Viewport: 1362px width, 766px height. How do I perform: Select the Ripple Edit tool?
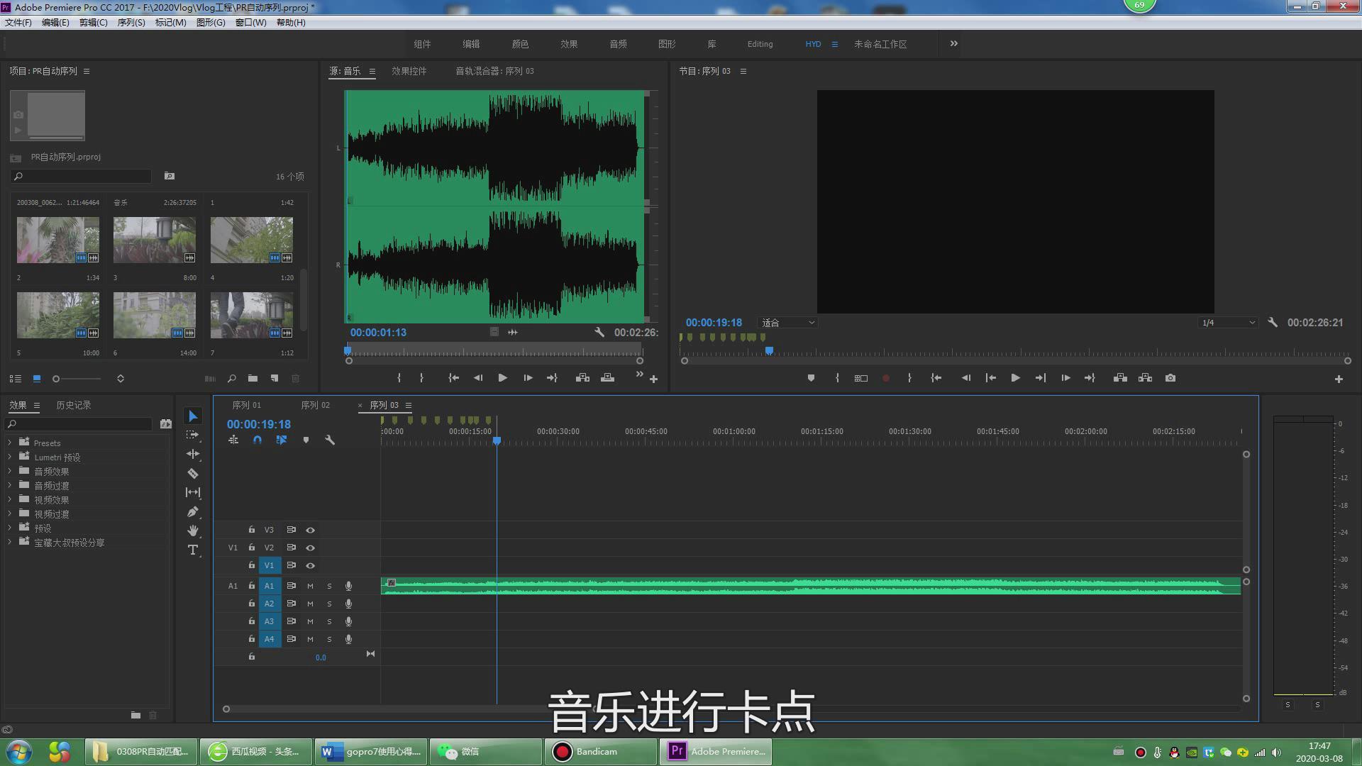click(x=192, y=454)
